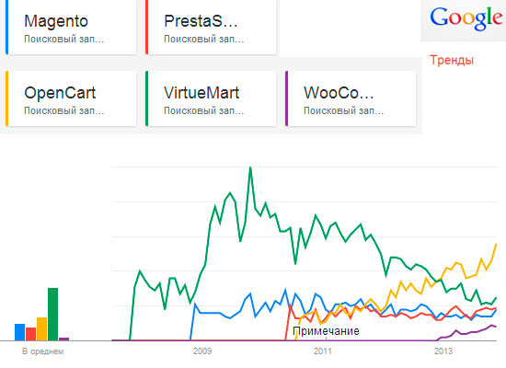This screenshot has height=368, width=506.
Task: Click the 2009 axis label
Action: (x=202, y=351)
